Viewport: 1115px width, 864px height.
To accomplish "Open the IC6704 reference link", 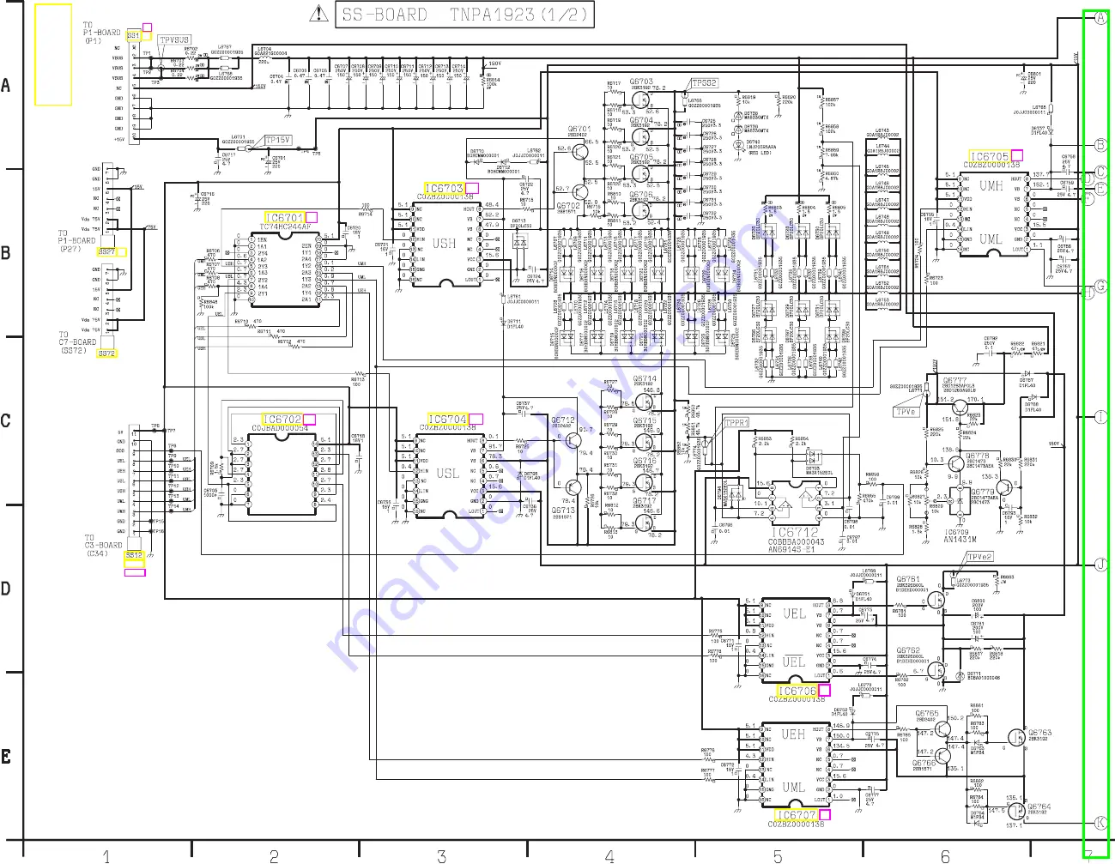I will click(x=448, y=419).
